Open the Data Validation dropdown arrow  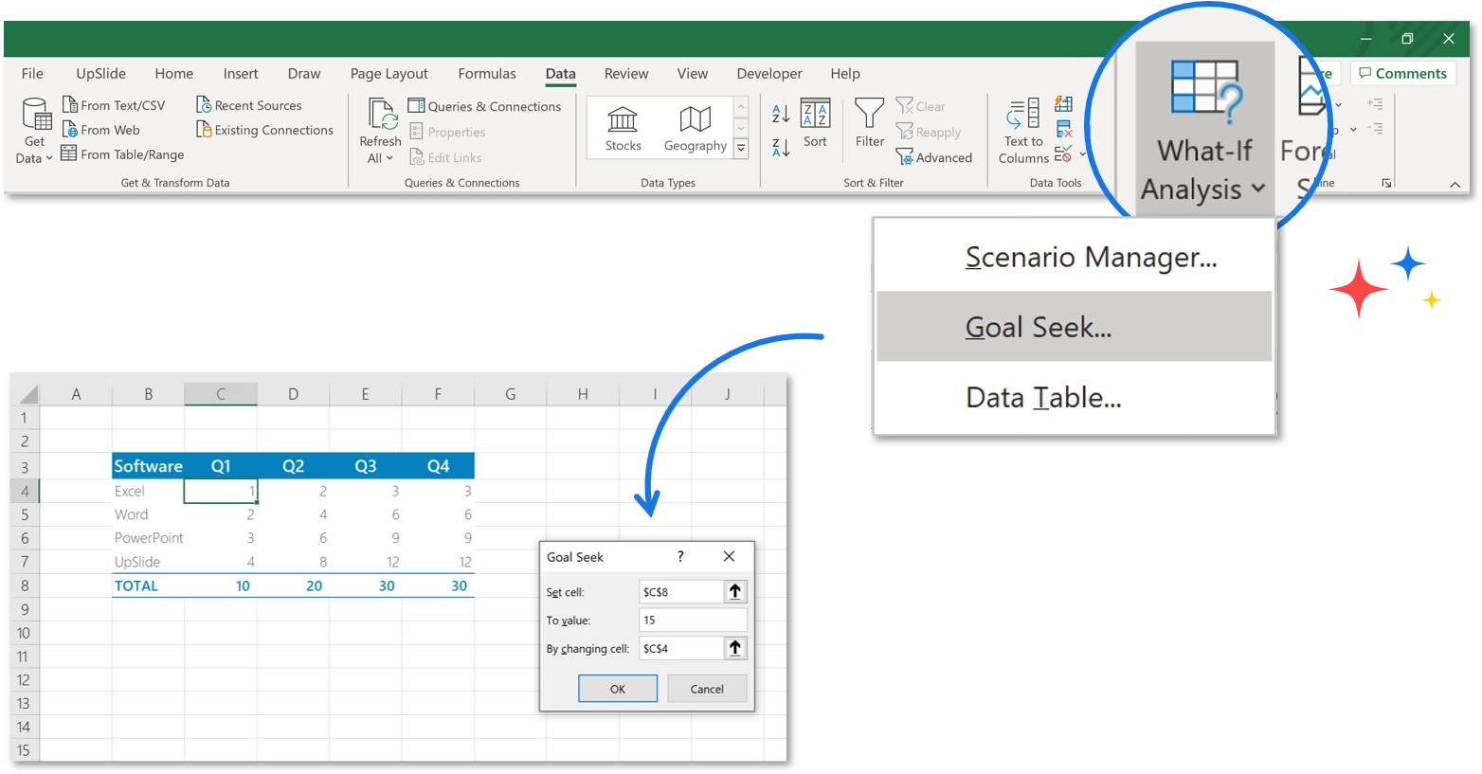pyautogui.click(x=1082, y=155)
